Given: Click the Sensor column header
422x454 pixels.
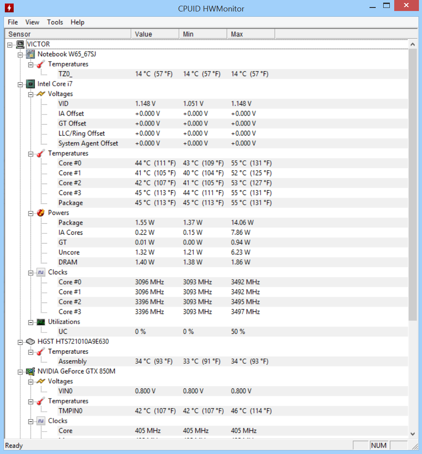Looking at the screenshot, I should 68,34.
